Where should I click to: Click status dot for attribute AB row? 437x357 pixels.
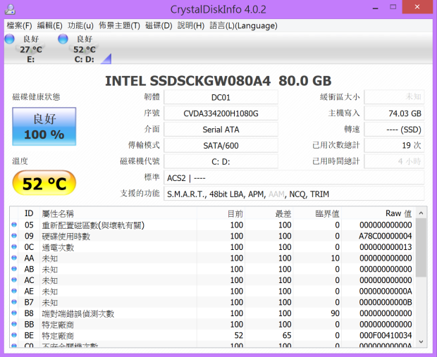coord(14,269)
